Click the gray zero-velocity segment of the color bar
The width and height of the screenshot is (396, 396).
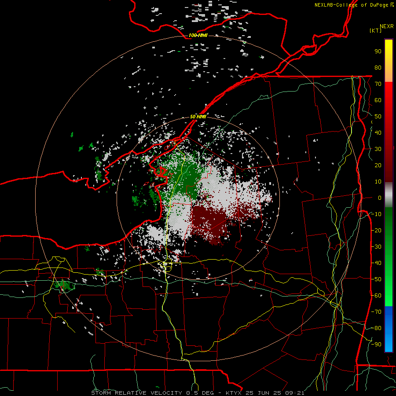[389, 195]
